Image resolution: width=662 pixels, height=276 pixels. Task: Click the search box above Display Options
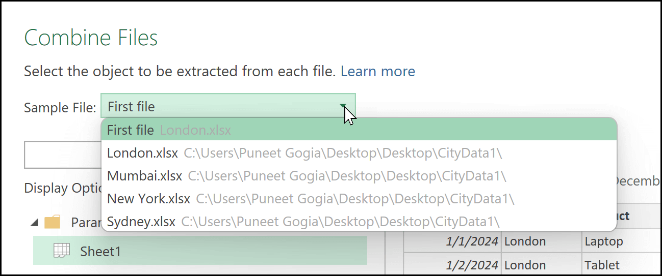point(61,155)
